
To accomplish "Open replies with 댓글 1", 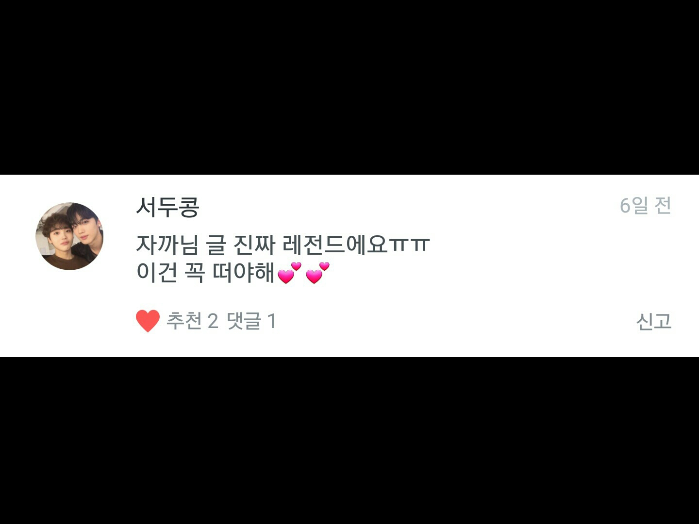I will pos(251,321).
